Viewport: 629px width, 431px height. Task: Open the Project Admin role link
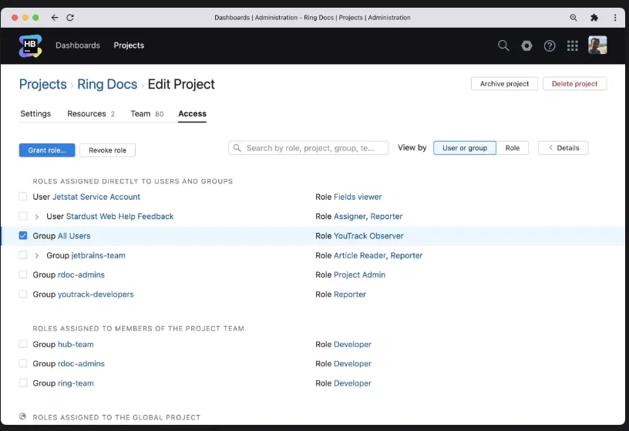359,274
